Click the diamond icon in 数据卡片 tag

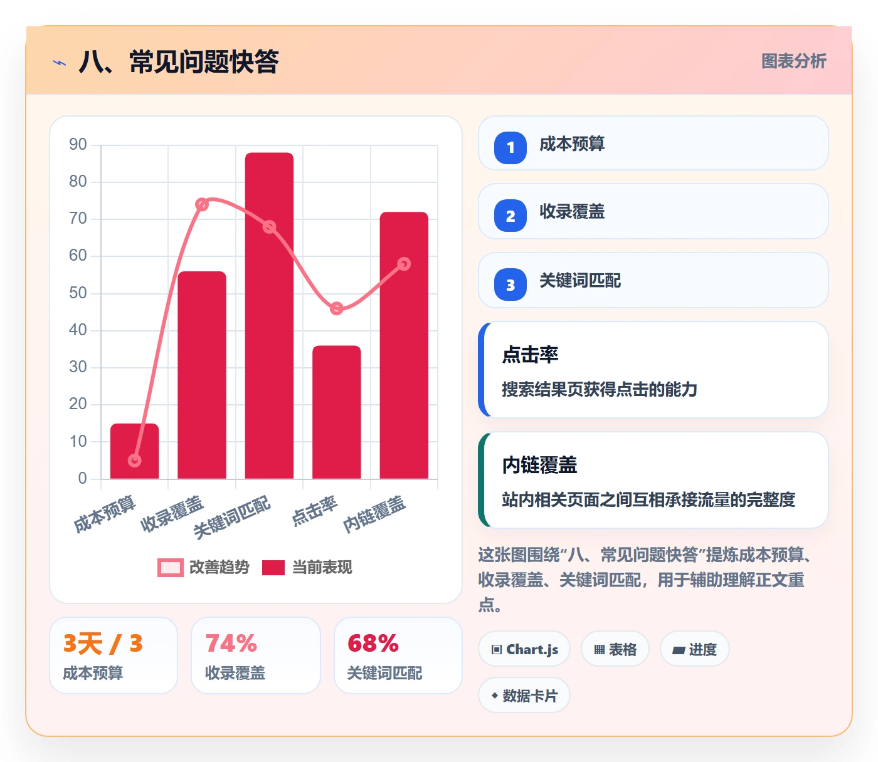(495, 696)
